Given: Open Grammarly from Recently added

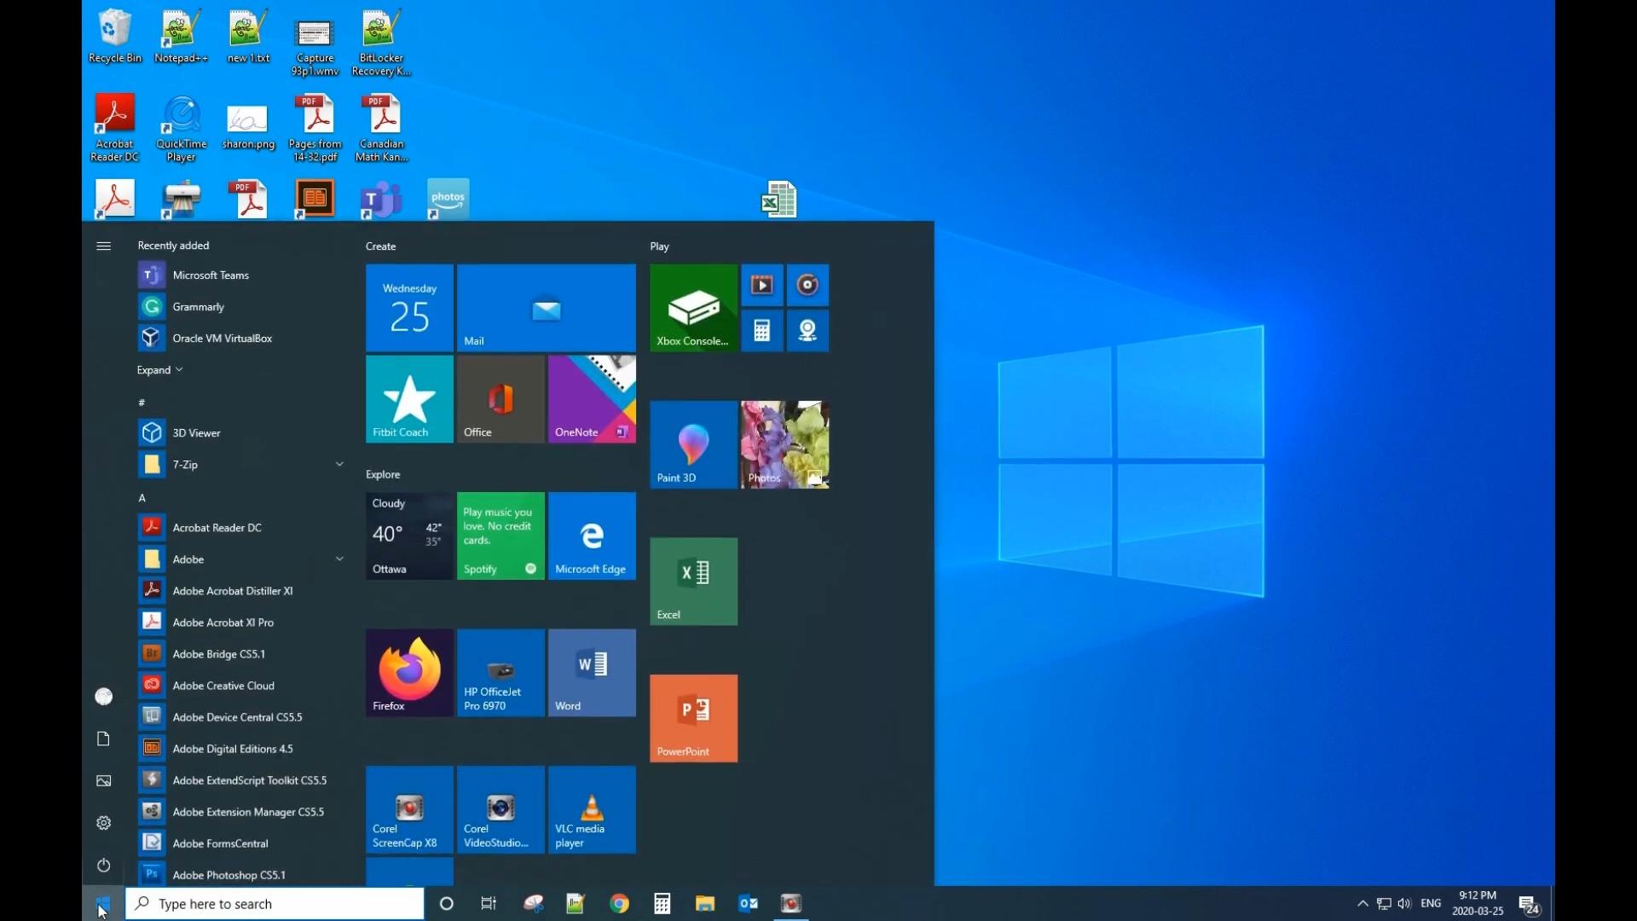Looking at the screenshot, I should [241, 307].
